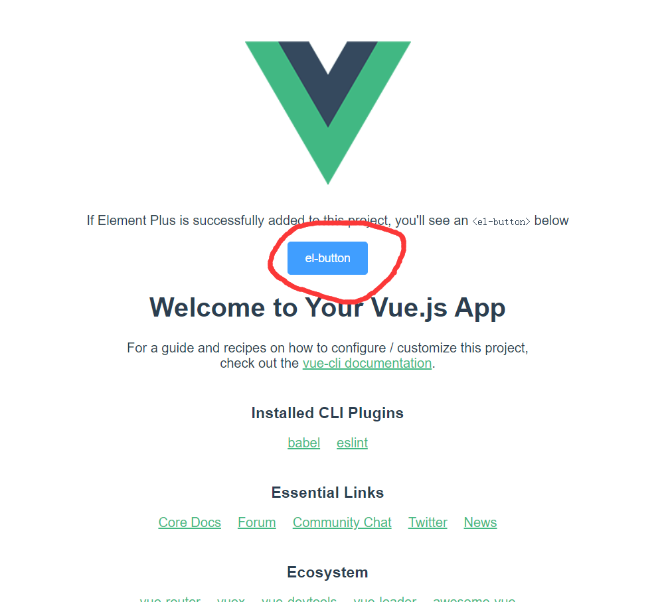Follow the Twitter link

pos(427,522)
